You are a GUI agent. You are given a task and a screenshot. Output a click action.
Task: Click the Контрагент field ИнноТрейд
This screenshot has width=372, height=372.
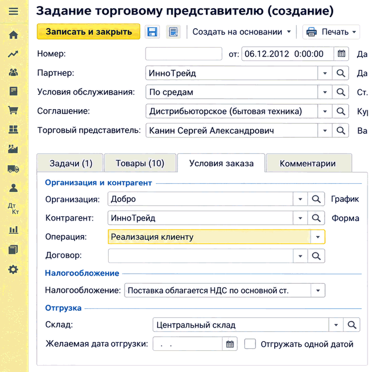point(201,218)
